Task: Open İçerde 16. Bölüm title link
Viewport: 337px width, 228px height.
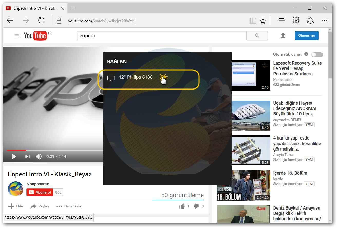Action: [x=290, y=173]
